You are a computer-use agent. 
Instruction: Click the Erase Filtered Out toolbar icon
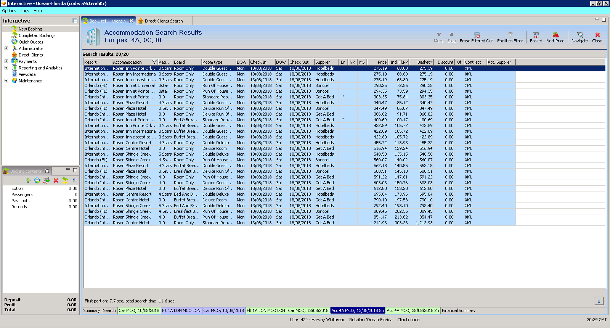point(477,35)
